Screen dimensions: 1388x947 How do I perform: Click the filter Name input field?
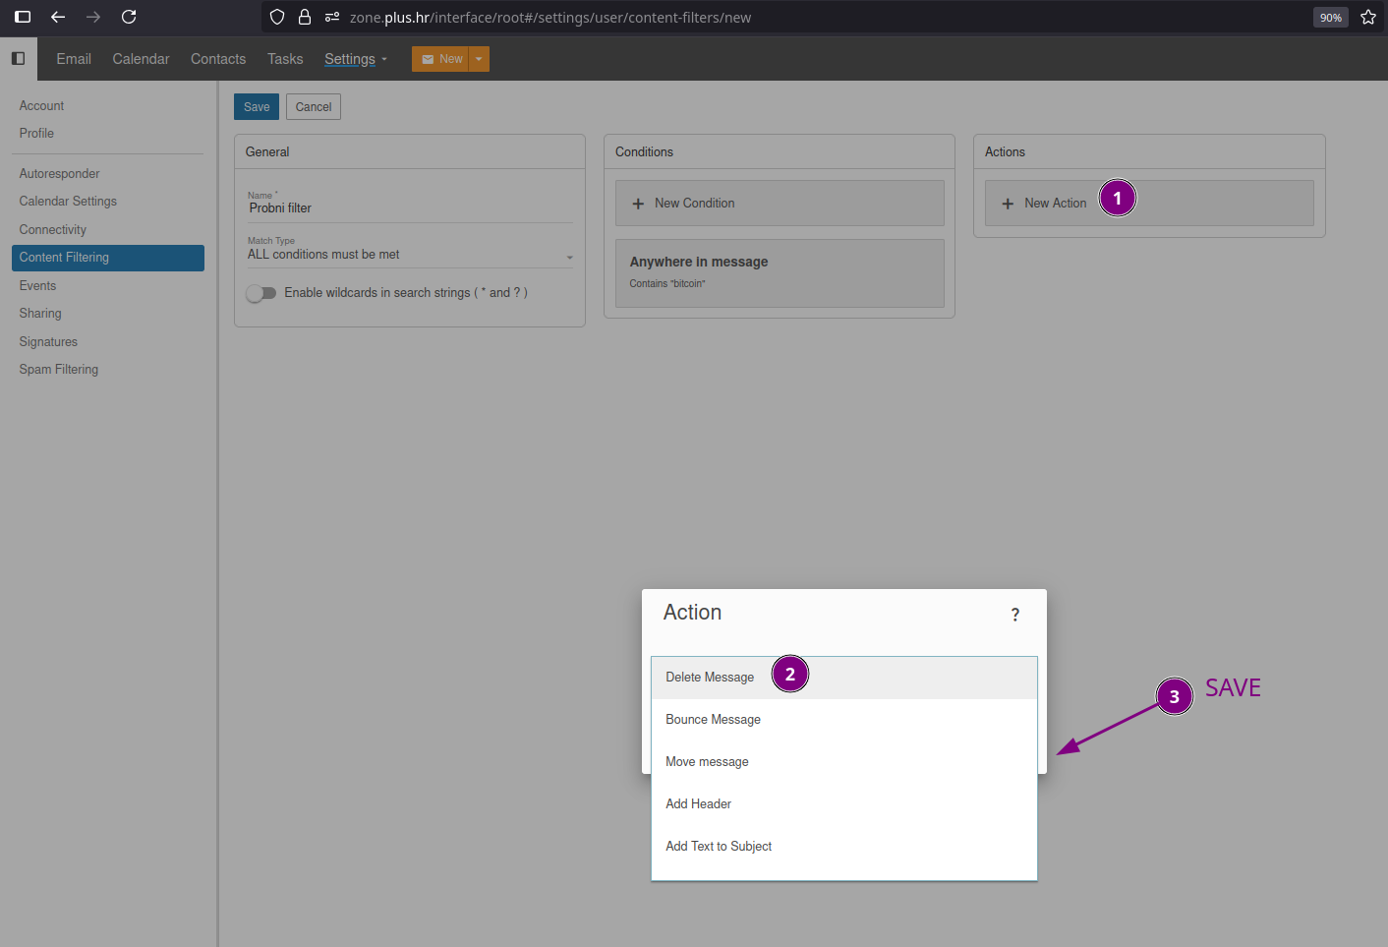coord(409,208)
